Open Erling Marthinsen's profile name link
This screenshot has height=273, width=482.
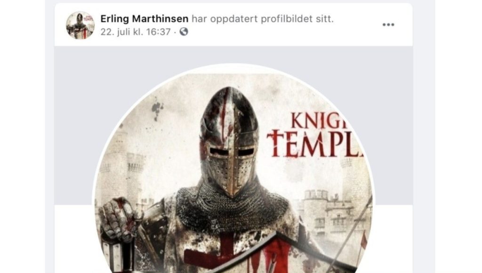click(x=144, y=19)
